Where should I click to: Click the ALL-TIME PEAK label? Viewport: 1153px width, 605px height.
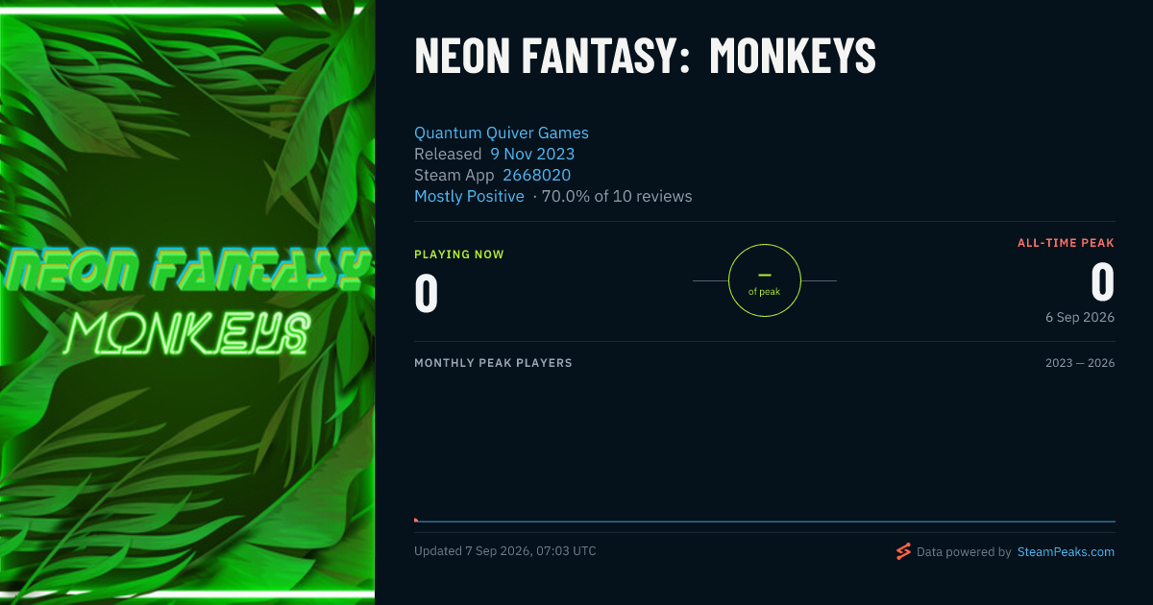pos(1067,243)
